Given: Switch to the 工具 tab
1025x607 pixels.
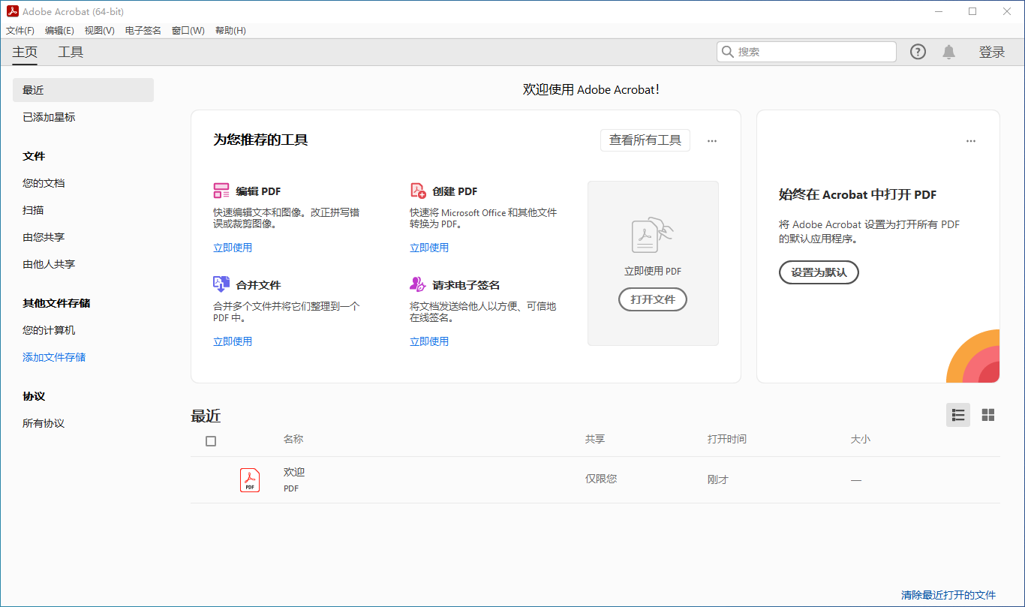Looking at the screenshot, I should point(70,52).
